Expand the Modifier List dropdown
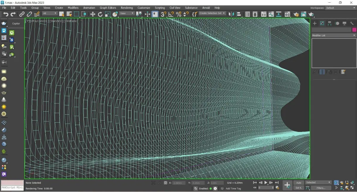357x192 pixels. [334, 35]
